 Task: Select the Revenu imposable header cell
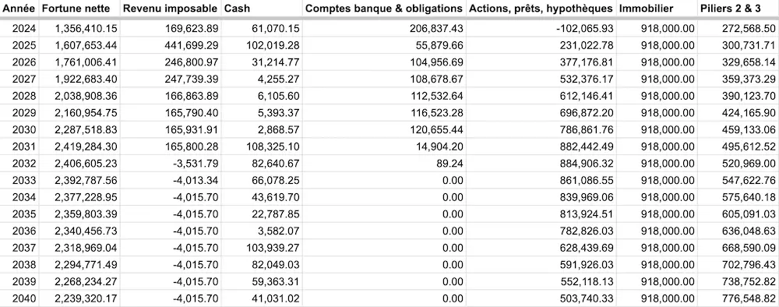tap(170, 9)
